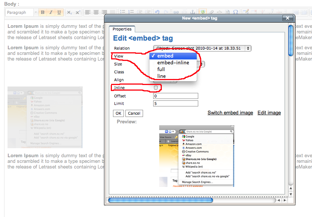Apply subscript formatting
Viewport: 312px width, 217px height.
69,12
